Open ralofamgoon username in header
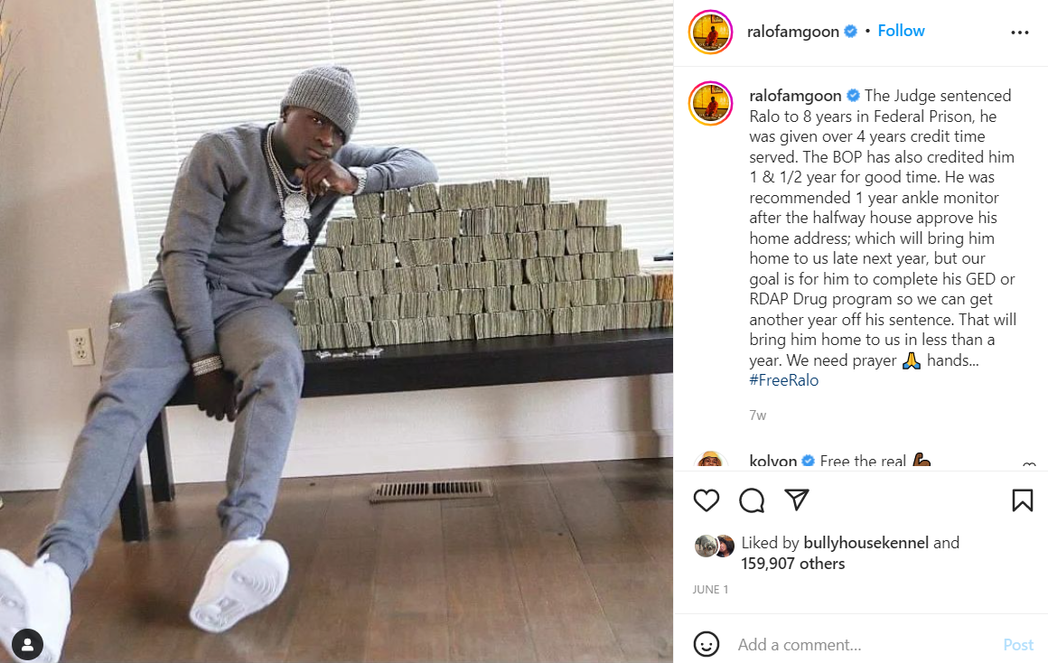1048x663 pixels. (792, 32)
